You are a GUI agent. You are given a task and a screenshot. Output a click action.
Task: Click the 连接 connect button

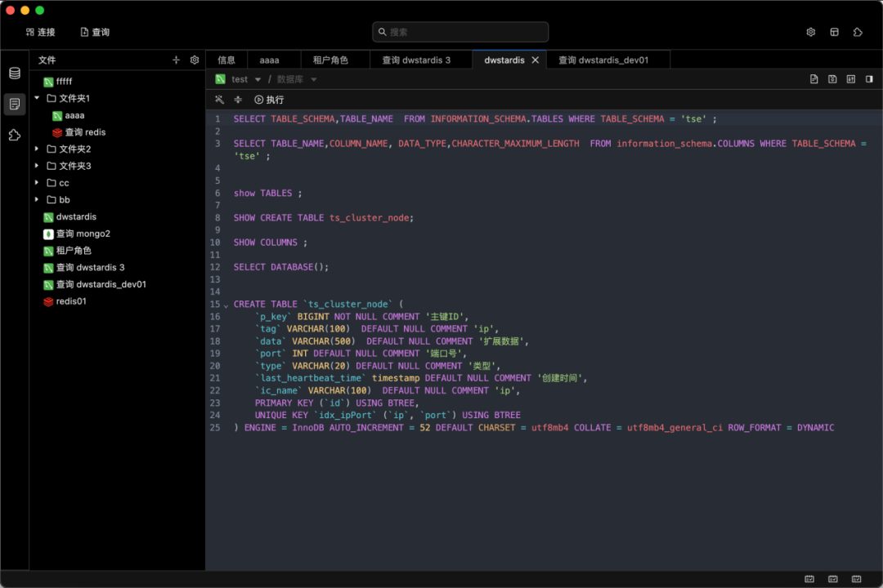click(40, 33)
